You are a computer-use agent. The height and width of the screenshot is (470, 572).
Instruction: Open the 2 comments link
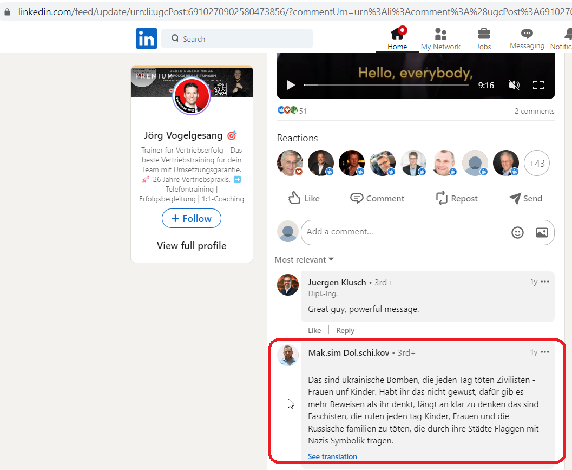pyautogui.click(x=535, y=111)
